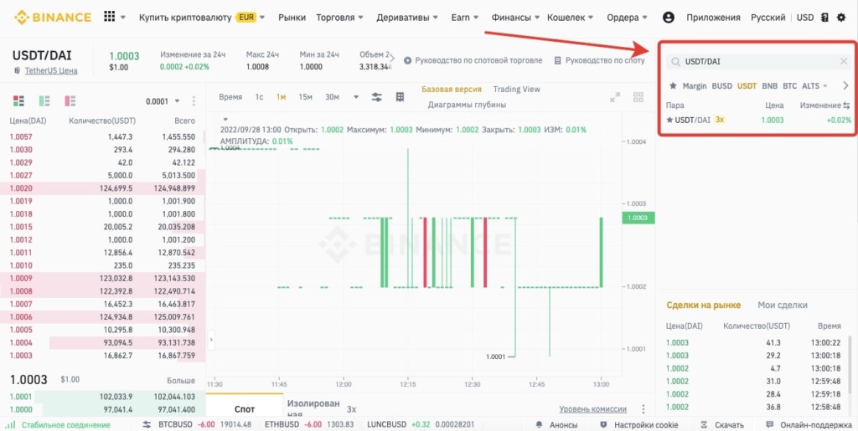The height and width of the screenshot is (431, 858).
Task: Clear the USDT/DAI search field
Action: 844,61
